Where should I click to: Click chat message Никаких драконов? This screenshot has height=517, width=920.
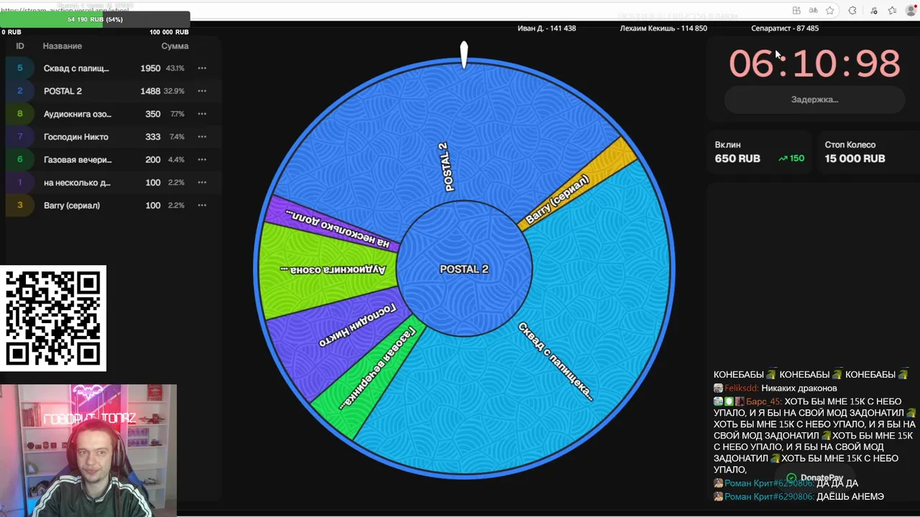tap(799, 388)
